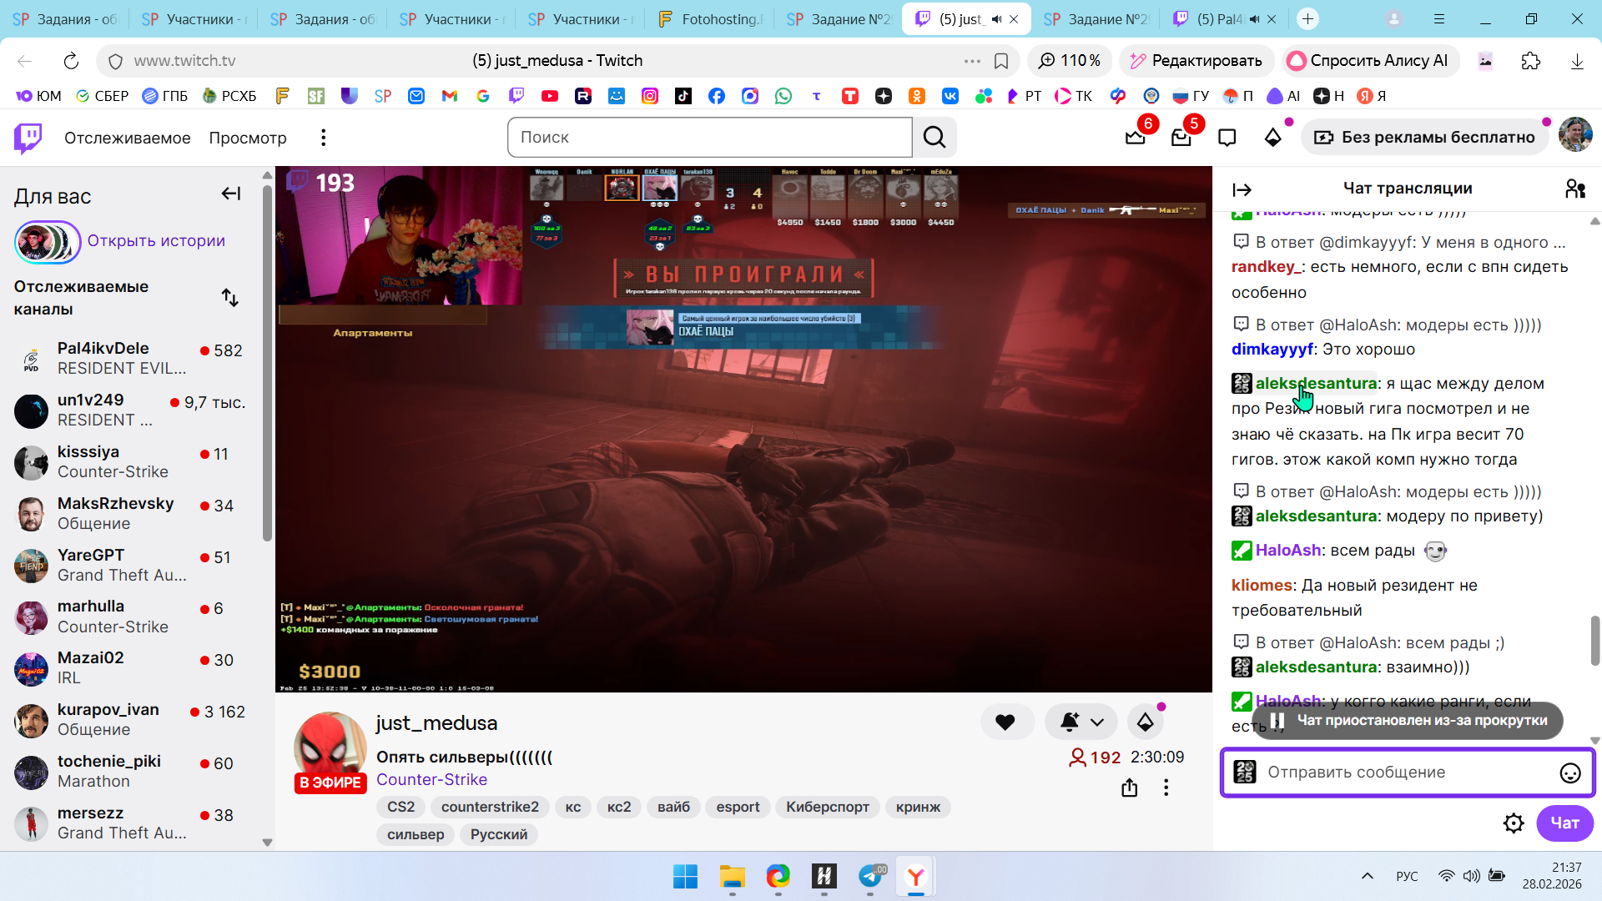The height and width of the screenshot is (901, 1602).
Task: Open three-dot menu in top navigation
Action: pyautogui.click(x=323, y=138)
